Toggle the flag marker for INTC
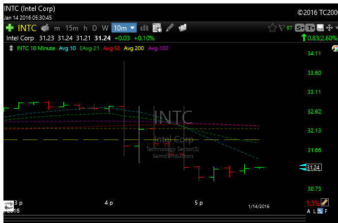This screenshot has height=223, width=338. pos(282,28)
